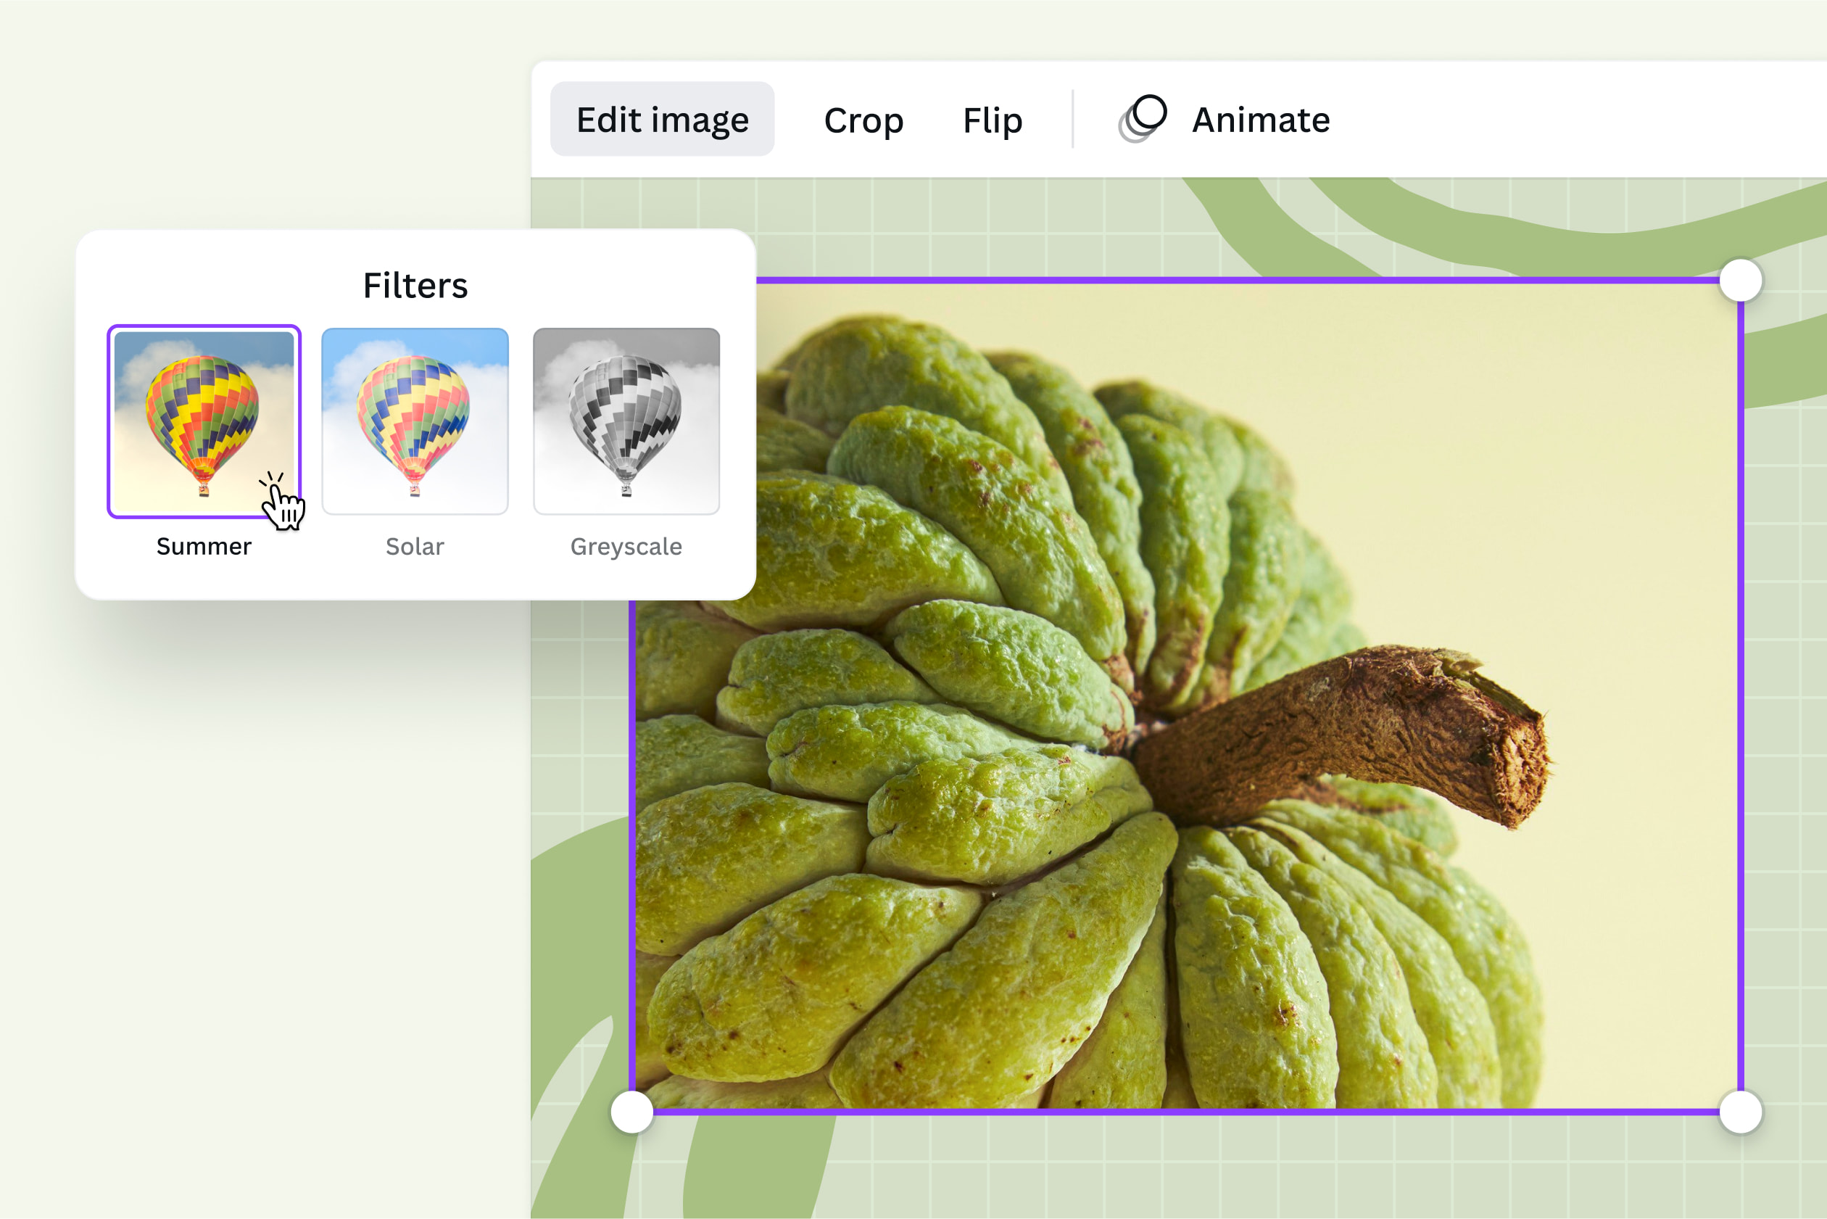Screen dimensions: 1827x1219
Task: Click the Summer filter label
Action: (x=204, y=546)
